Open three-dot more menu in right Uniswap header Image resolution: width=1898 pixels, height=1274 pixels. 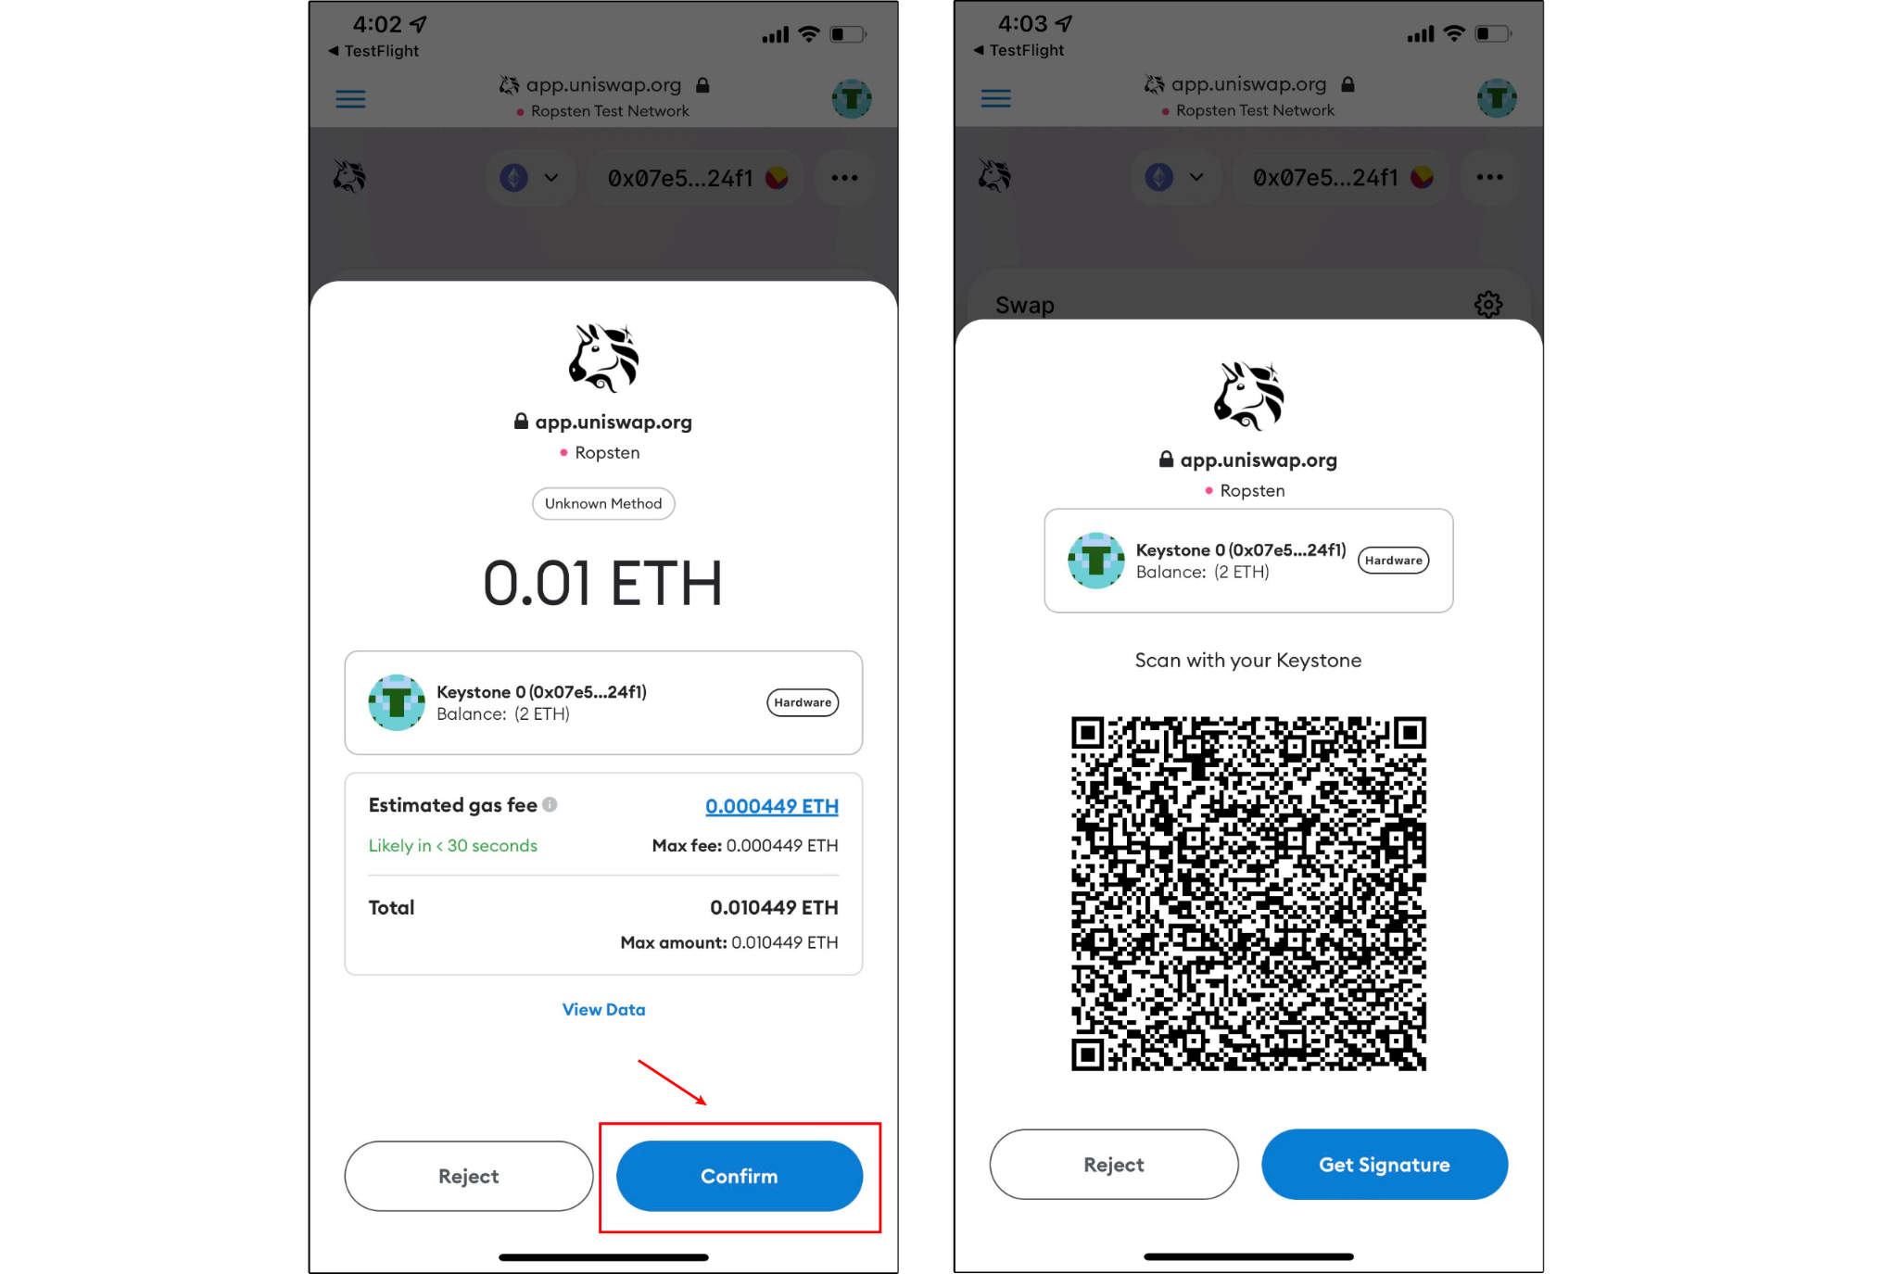[1489, 176]
